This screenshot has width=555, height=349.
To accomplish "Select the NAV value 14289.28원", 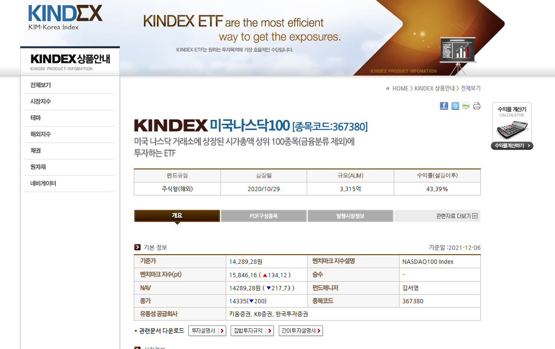I will (245, 288).
